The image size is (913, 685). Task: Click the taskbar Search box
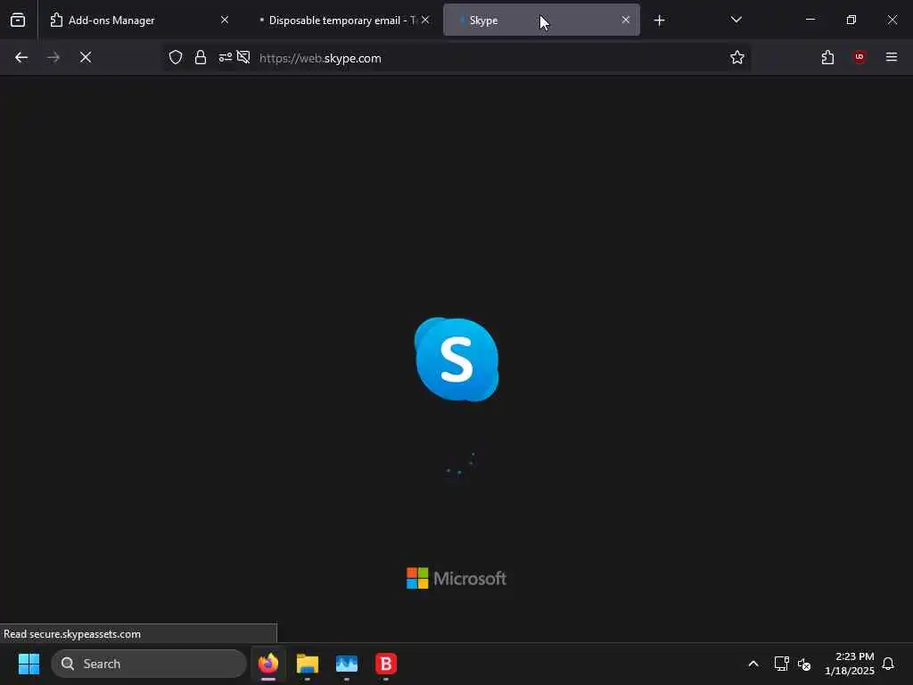(149, 664)
